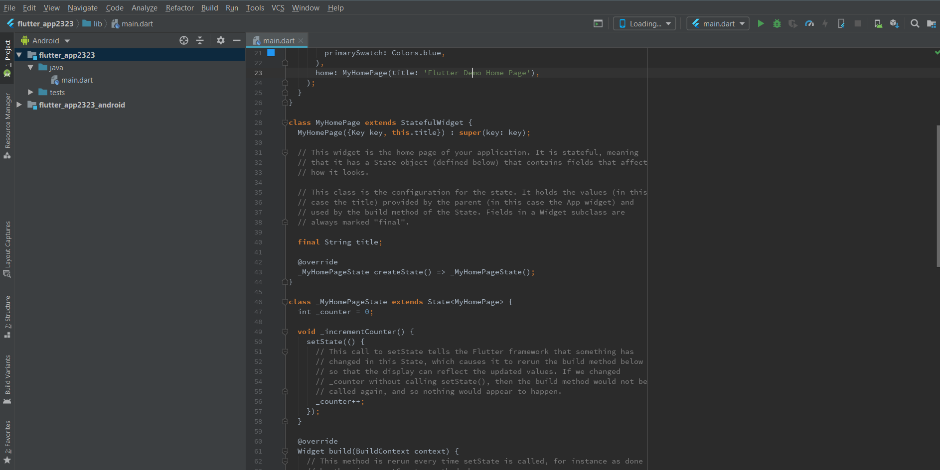The height and width of the screenshot is (470, 940).
Task: Click line number 40 in the gutter
Action: (258, 242)
